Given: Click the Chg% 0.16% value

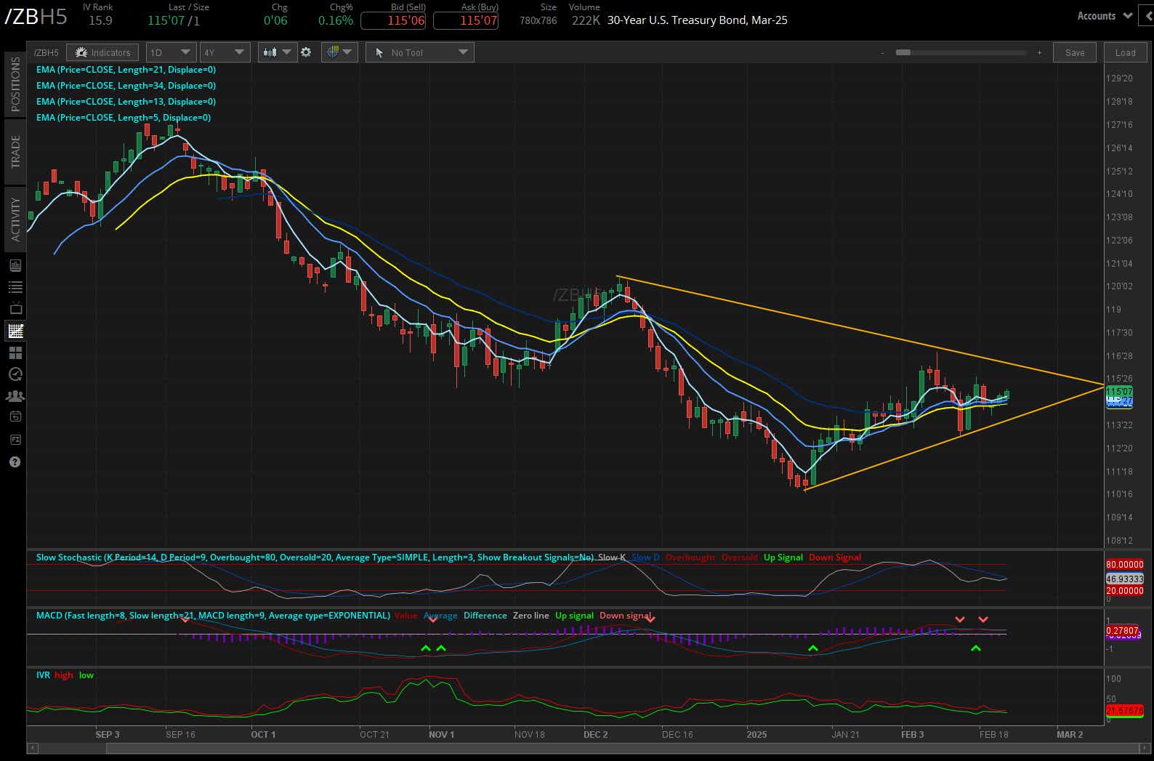Looking at the screenshot, I should [x=335, y=20].
